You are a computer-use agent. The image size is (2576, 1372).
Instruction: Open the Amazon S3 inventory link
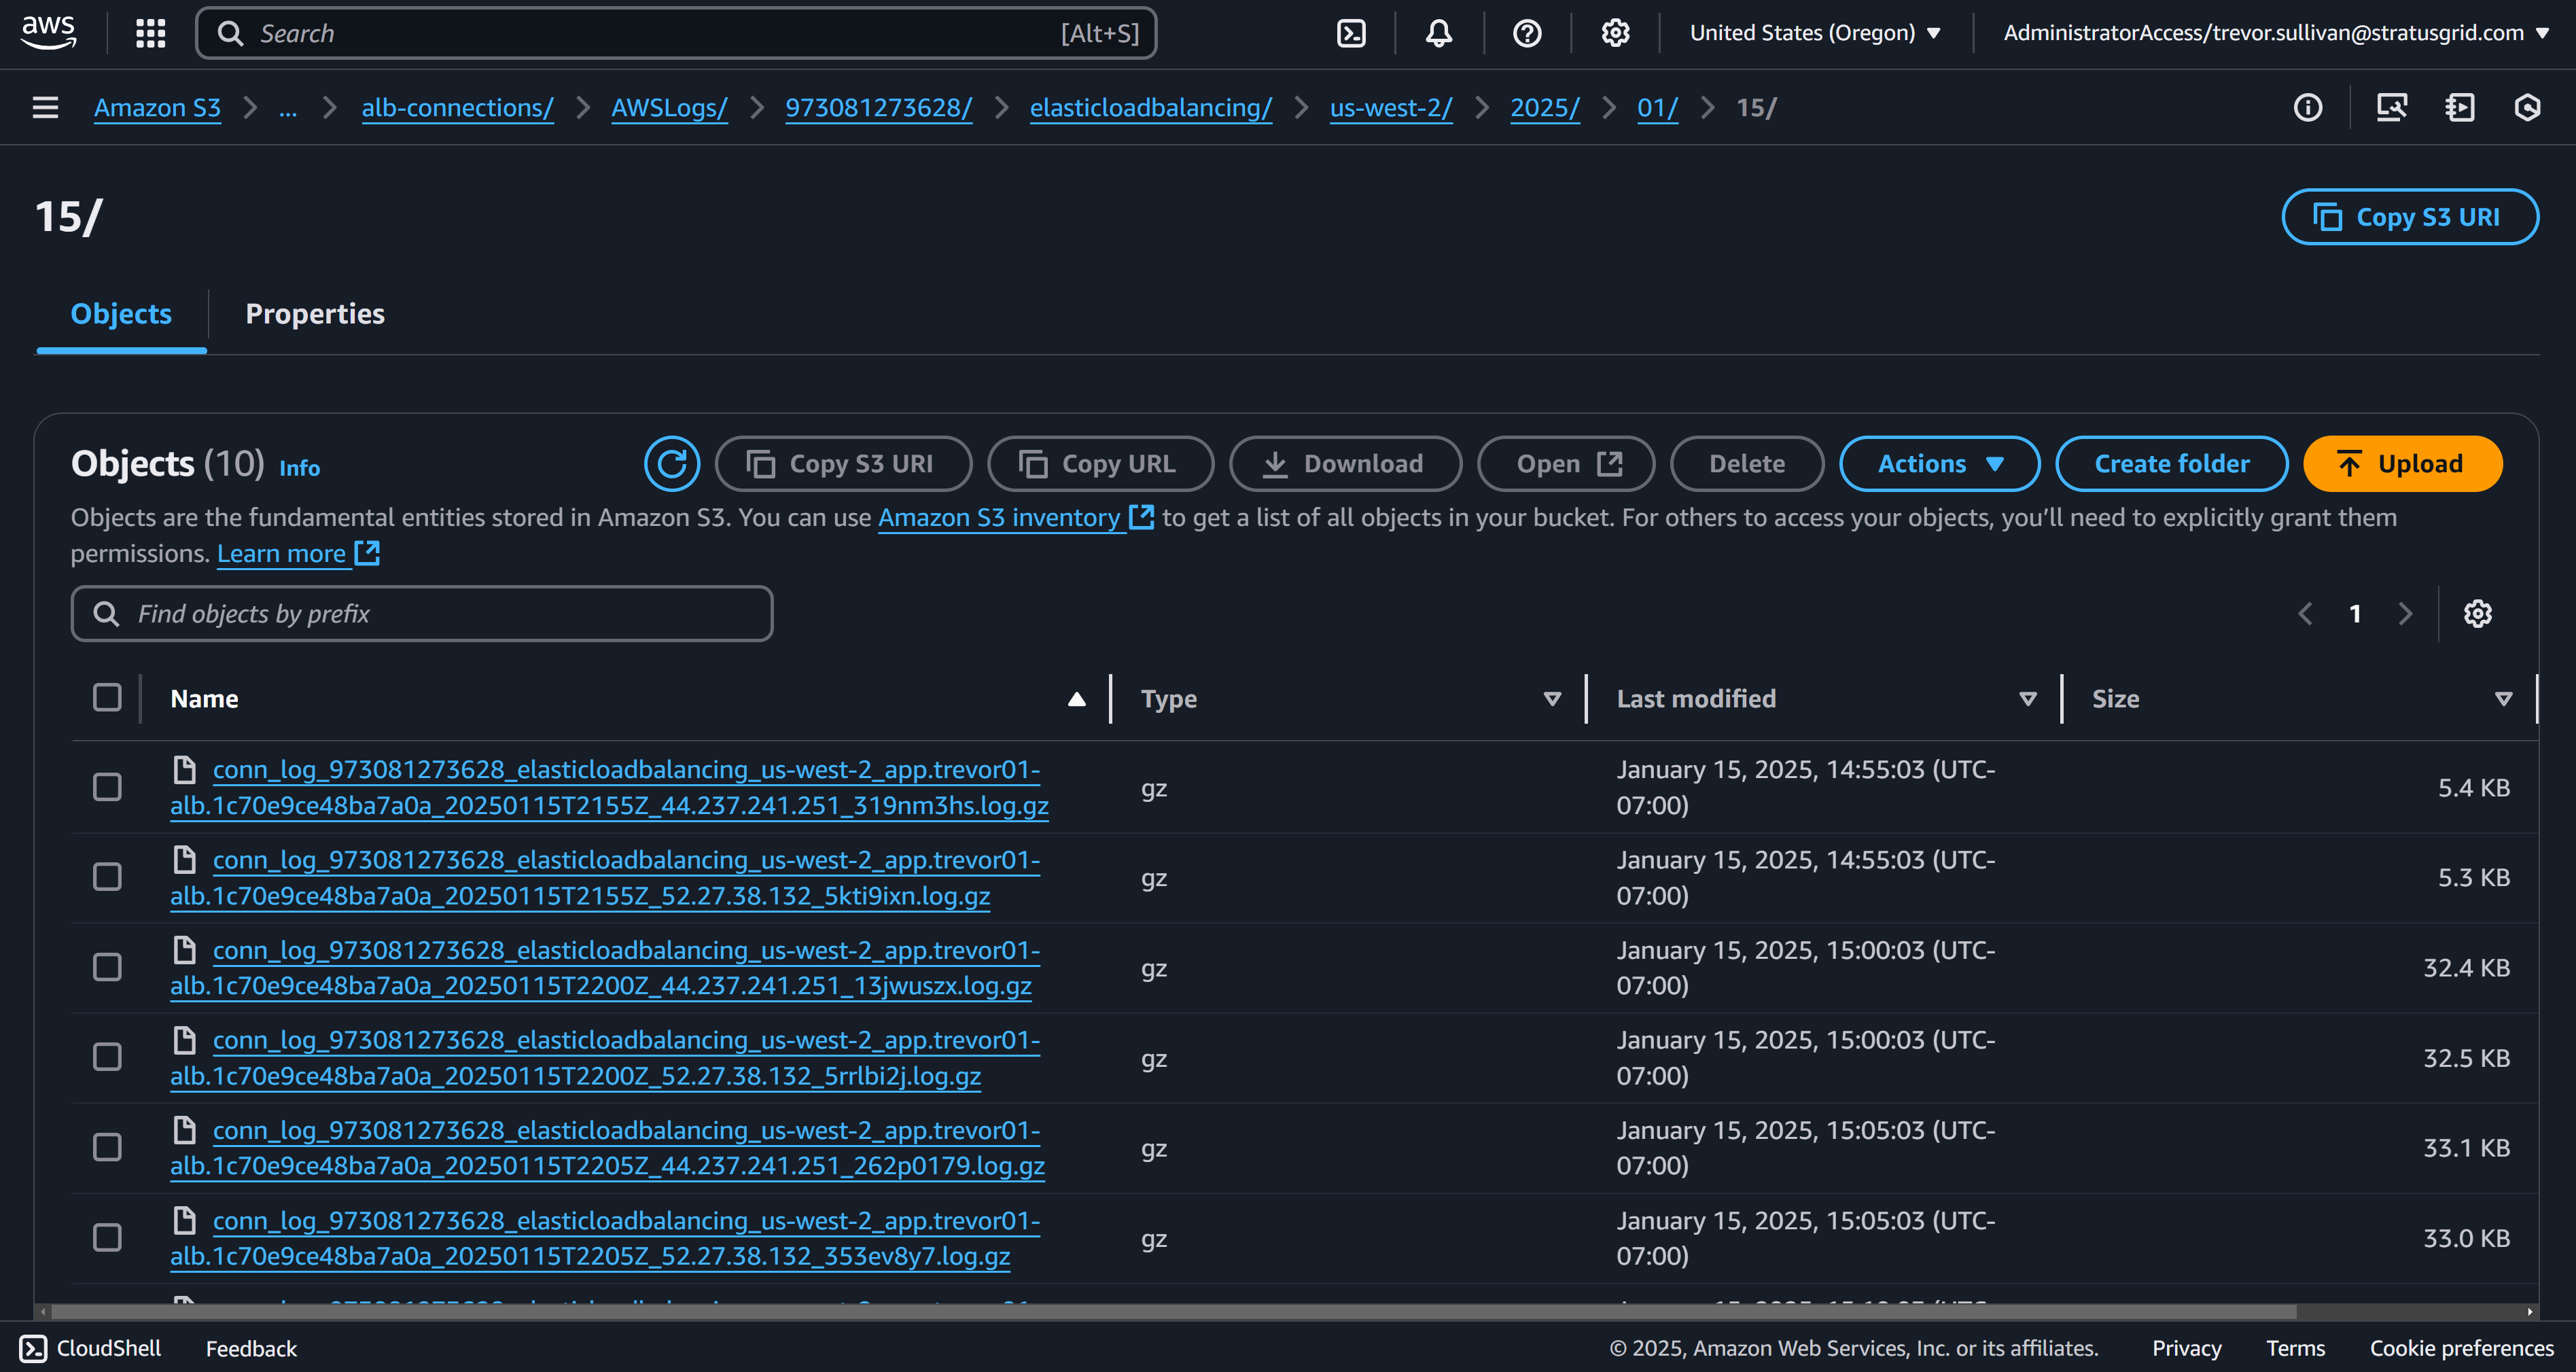999,517
